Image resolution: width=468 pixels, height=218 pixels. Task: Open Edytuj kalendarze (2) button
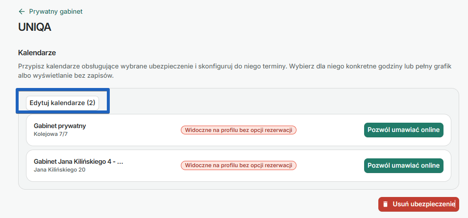(x=62, y=103)
